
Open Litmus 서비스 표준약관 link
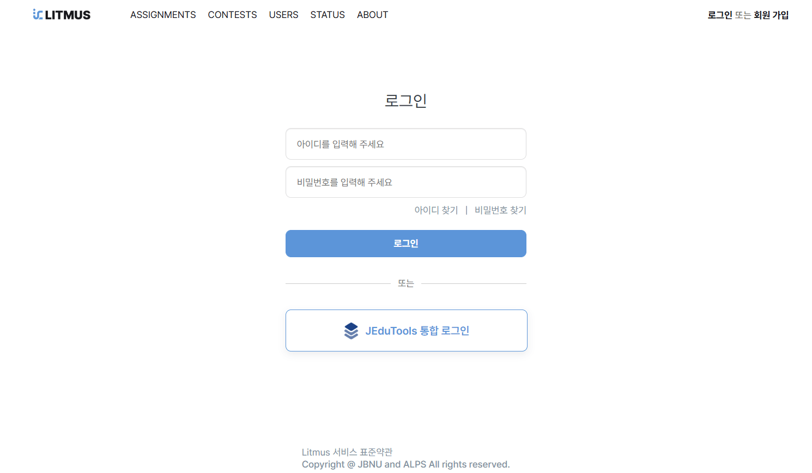pos(347,452)
